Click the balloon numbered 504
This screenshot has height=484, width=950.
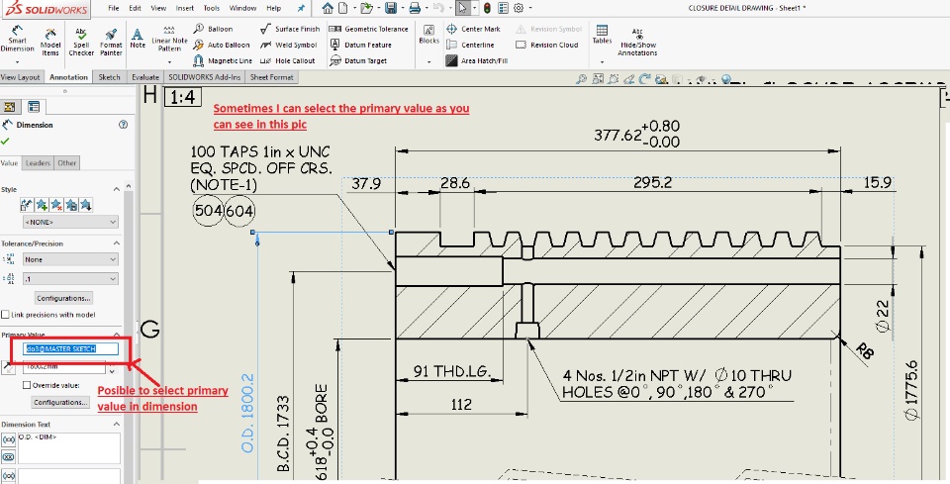(209, 211)
